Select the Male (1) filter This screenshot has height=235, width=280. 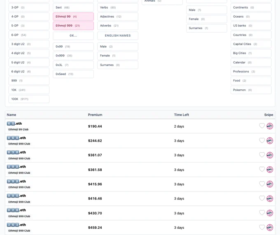207,10
